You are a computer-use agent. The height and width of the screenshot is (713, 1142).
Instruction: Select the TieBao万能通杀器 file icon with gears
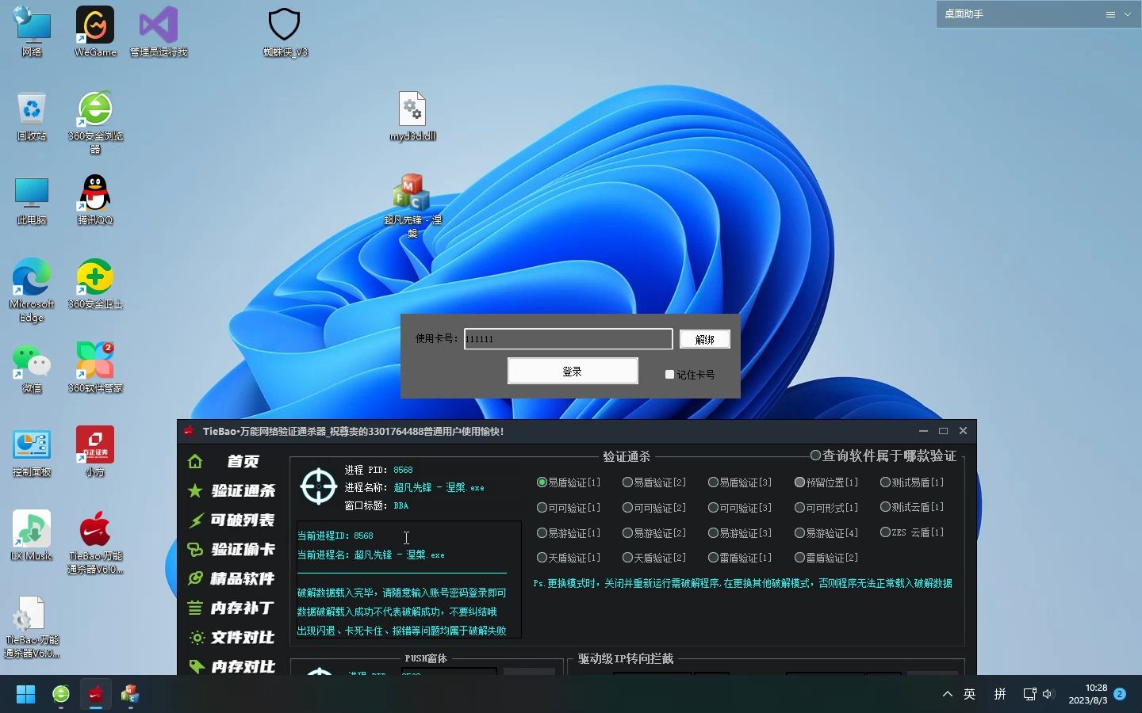point(32,626)
